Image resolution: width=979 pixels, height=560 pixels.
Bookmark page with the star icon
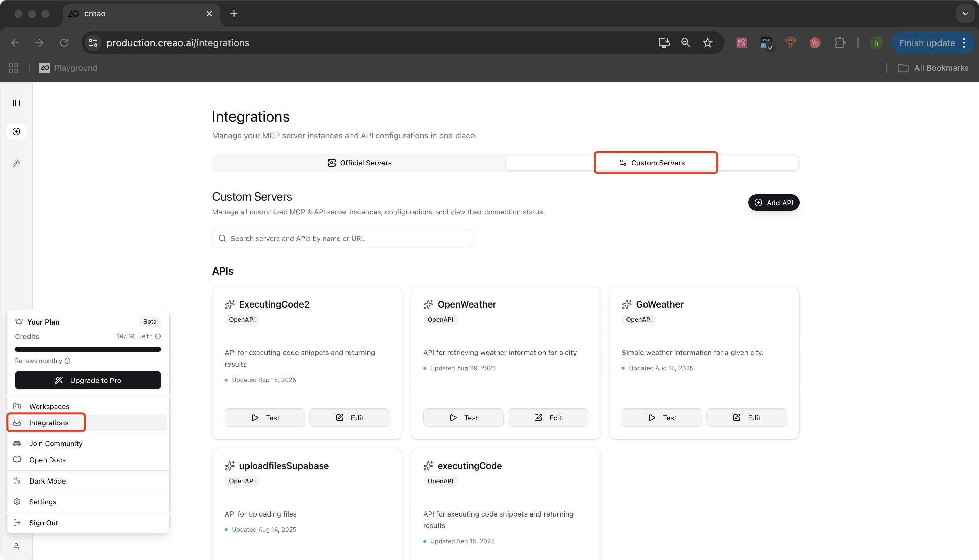tap(707, 43)
